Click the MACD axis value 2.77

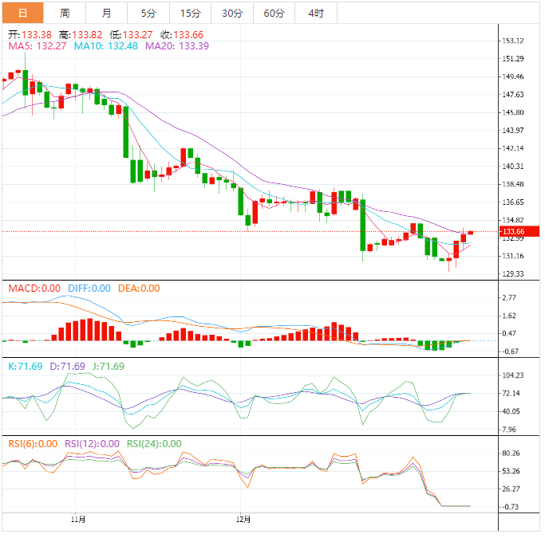509,297
